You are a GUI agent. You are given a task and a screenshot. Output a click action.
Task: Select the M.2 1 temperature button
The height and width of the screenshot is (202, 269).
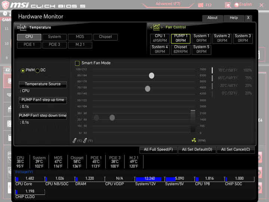(80, 45)
